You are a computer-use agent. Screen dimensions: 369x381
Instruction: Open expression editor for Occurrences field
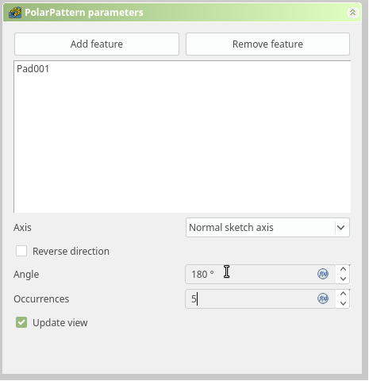point(323,298)
